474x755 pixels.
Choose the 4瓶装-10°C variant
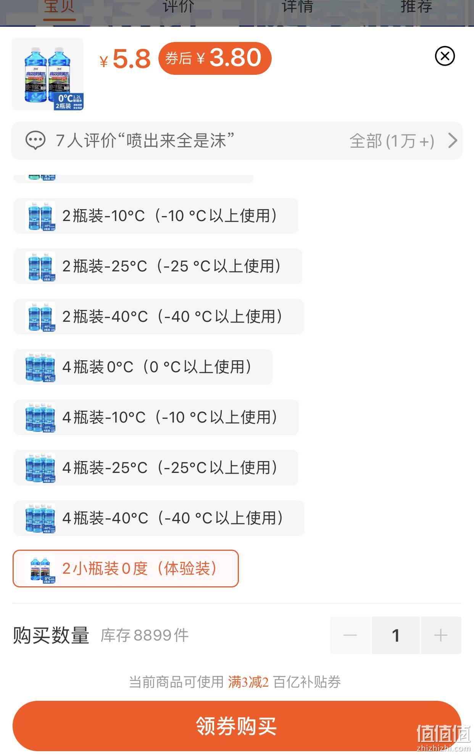point(156,417)
